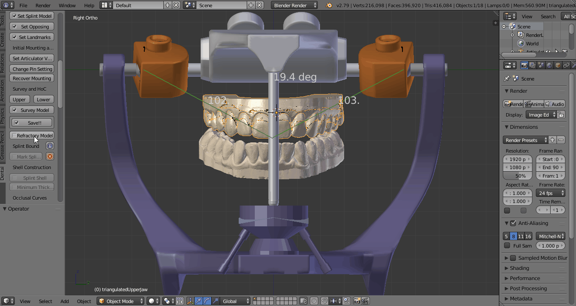Open the Constraints properties chain tab
This screenshot has height=306, width=576.
point(566,65)
